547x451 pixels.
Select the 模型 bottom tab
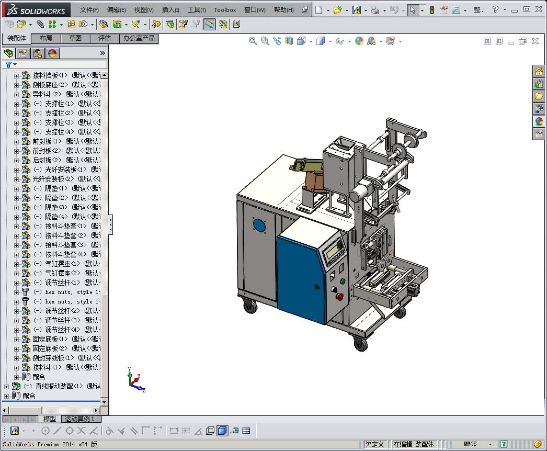[50, 419]
